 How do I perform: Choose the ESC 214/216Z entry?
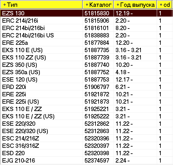click(x=86, y=138)
